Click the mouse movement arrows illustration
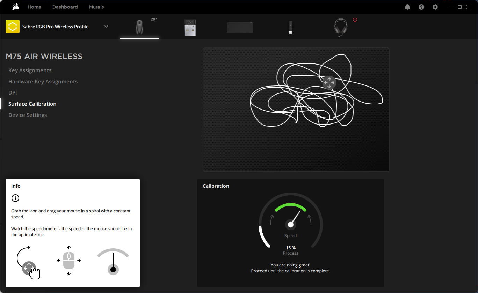This screenshot has width=478, height=293. point(69,261)
